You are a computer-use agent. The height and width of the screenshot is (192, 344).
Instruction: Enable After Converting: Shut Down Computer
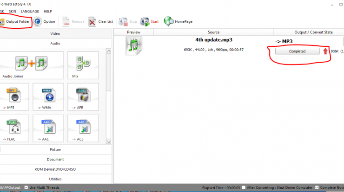(x=244, y=188)
